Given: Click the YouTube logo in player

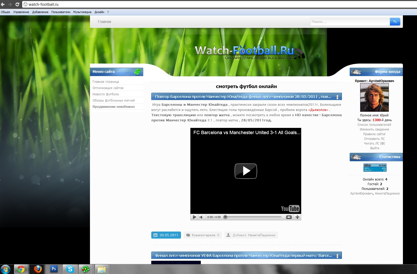Looking at the screenshot, I should click(x=290, y=208).
